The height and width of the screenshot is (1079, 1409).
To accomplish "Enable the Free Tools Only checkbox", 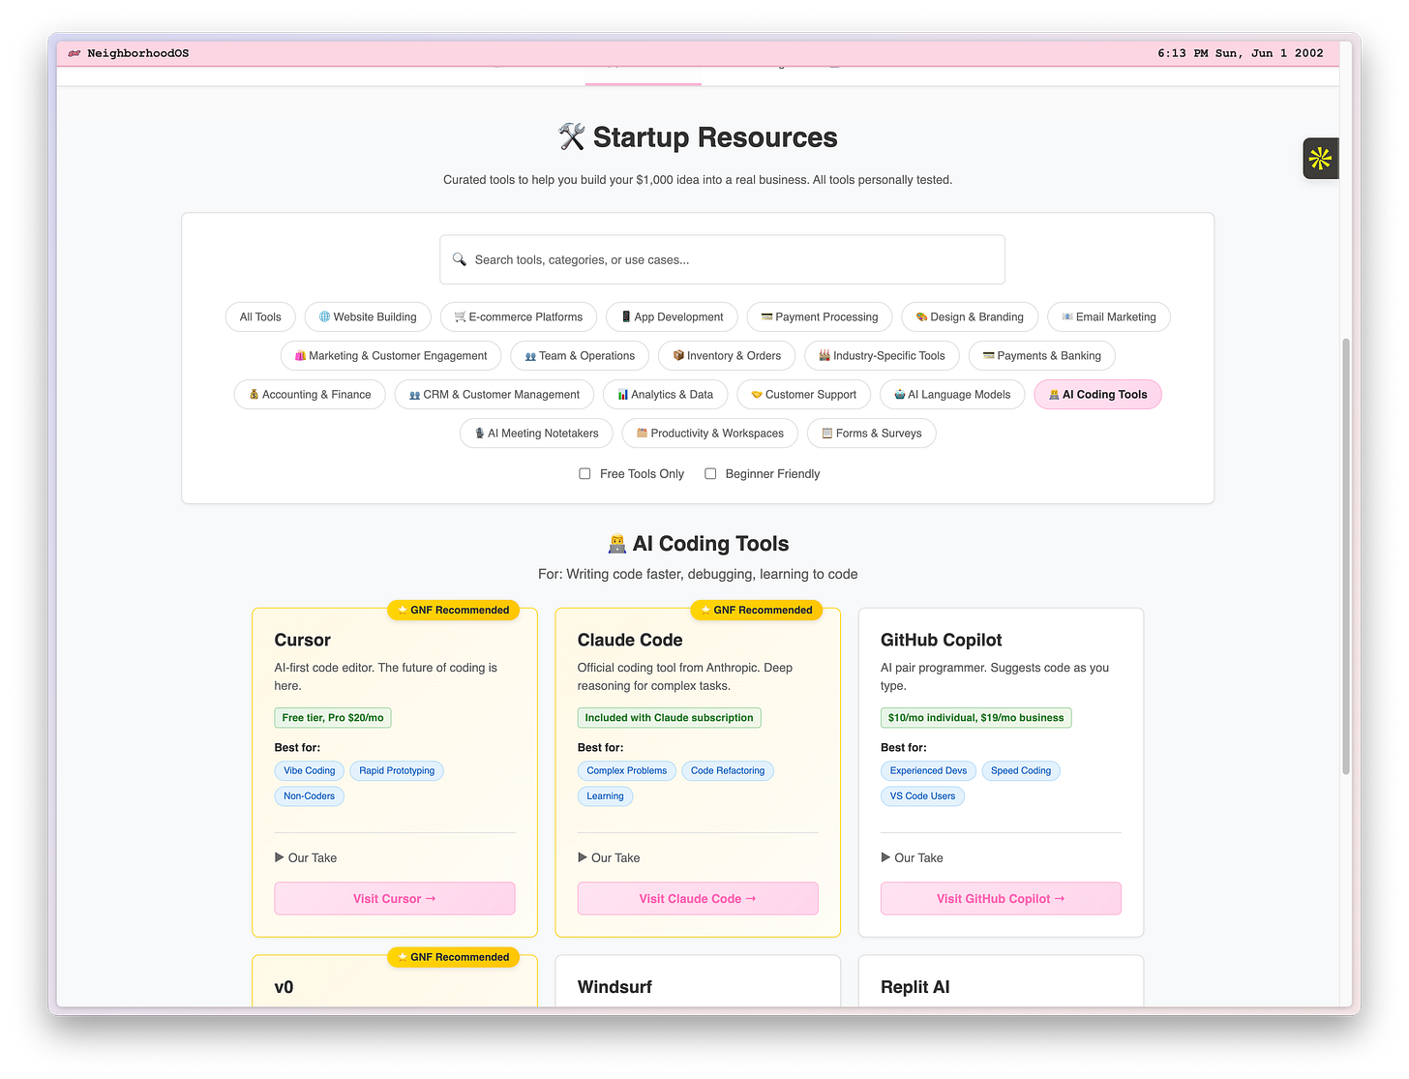I will (x=585, y=473).
